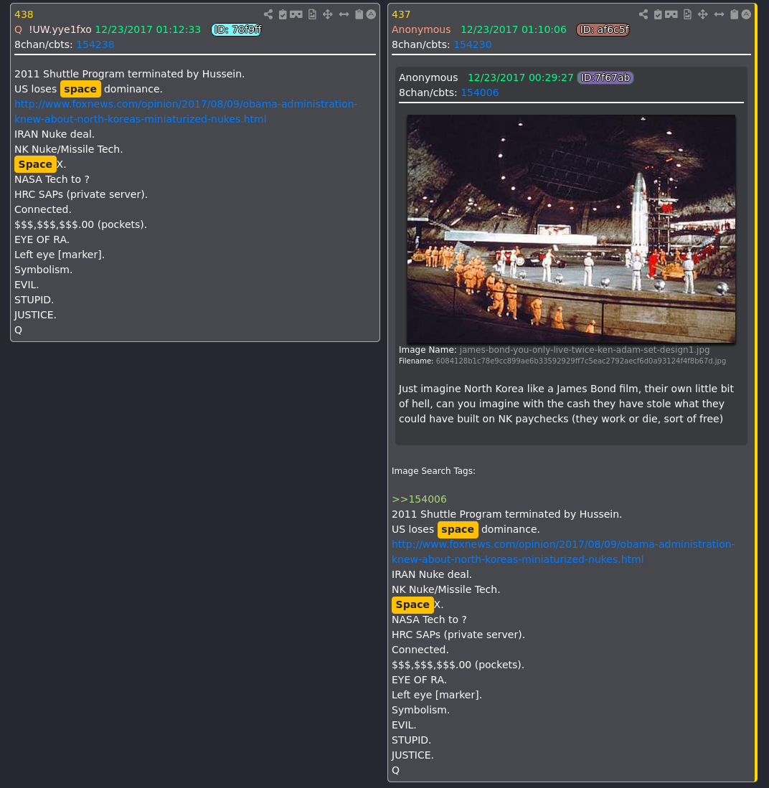Click 'Just imagine North Korea' quoted paragraph
This screenshot has height=788, width=769.
[566, 404]
